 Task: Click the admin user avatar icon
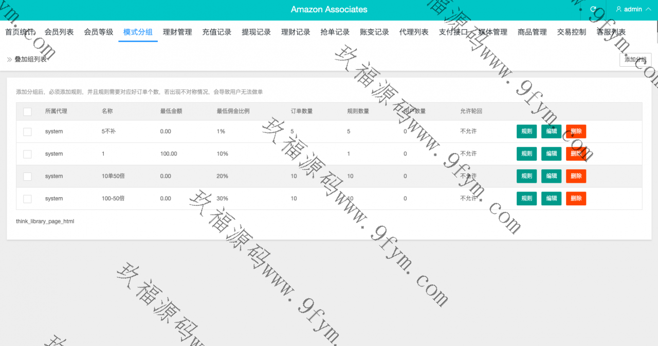pyautogui.click(x=619, y=9)
